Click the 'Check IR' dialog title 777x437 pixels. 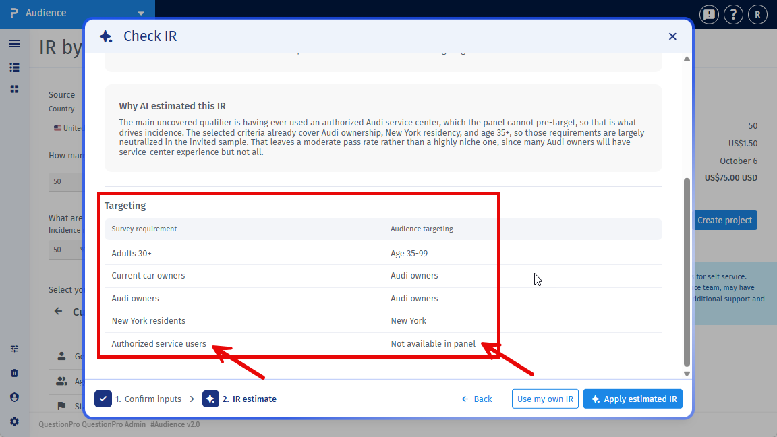point(150,36)
